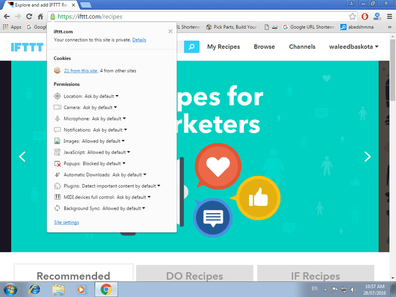Click the cookie icon in popup
396x297 pixels.
coord(57,70)
